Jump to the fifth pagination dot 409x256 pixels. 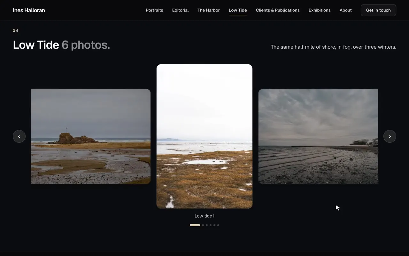click(214, 225)
